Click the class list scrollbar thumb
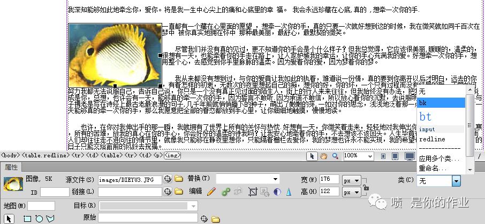Viewport: 485px width, 224px height. (470, 125)
